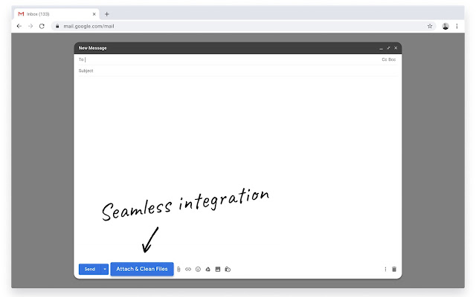The height and width of the screenshot is (297, 476).
Task: Open the send options dropdown arrow
Action: click(104, 269)
